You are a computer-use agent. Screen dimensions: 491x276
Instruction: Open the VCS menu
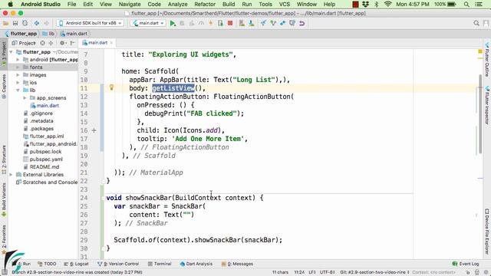click(x=285, y=5)
